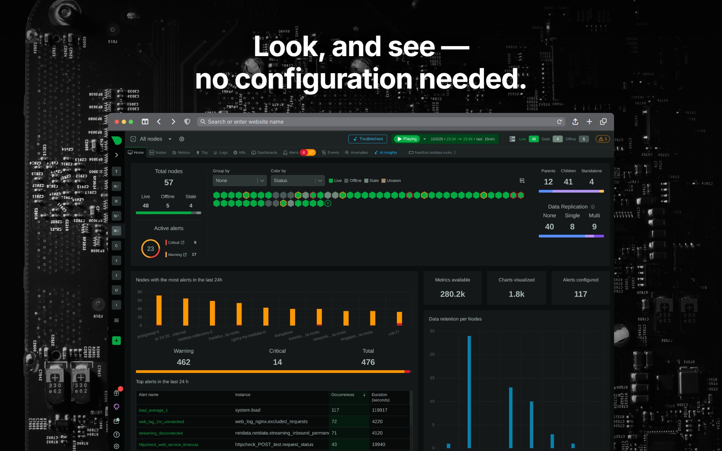Screen dimensions: 722x451
Task: Open the Group by None dropdown
Action: pos(240,181)
